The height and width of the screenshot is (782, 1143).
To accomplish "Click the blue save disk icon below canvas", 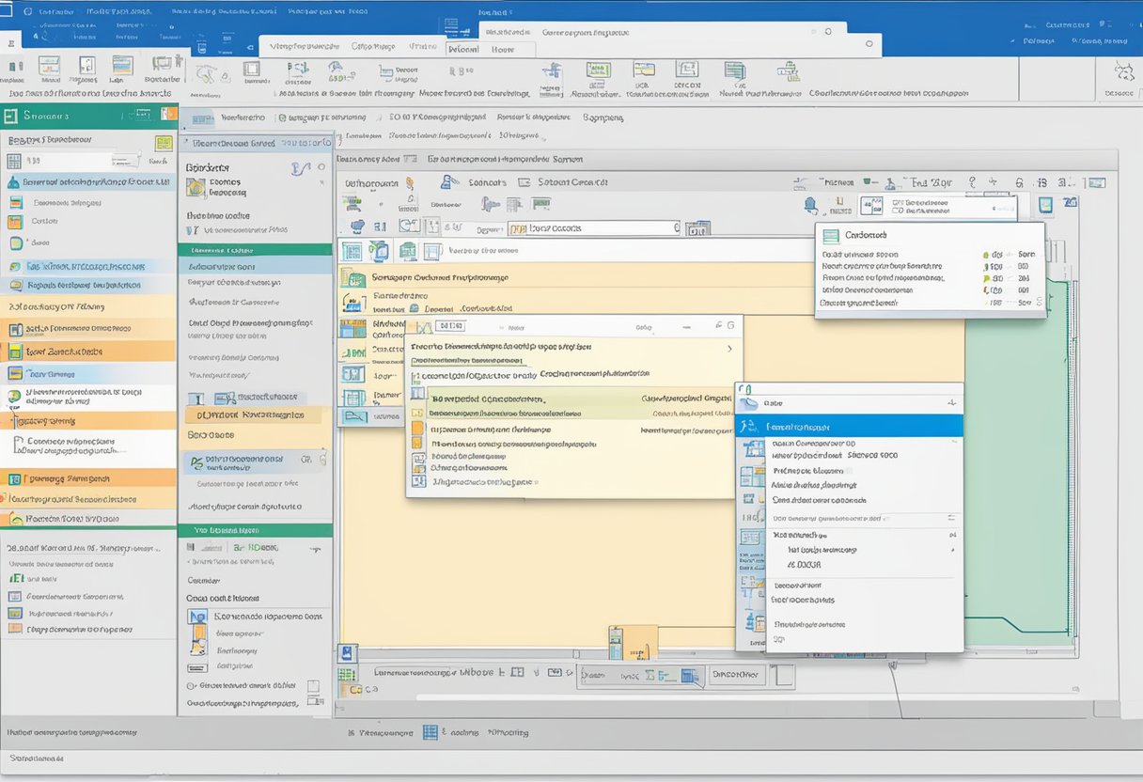I will (347, 653).
